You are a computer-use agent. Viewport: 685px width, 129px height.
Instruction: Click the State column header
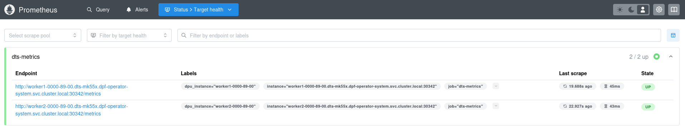[x=647, y=73]
